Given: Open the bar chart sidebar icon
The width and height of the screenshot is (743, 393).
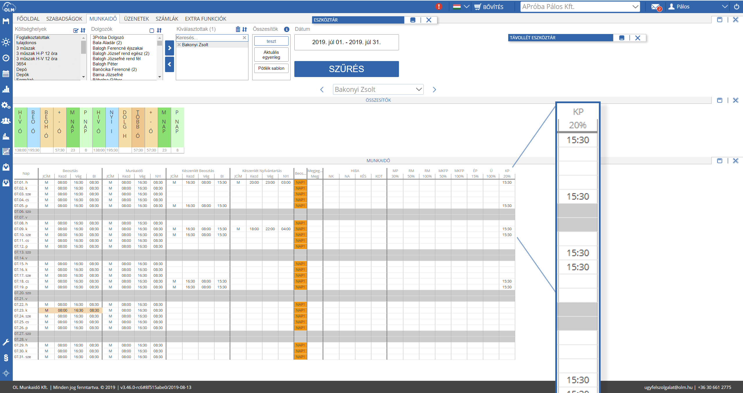Looking at the screenshot, I should click(x=6, y=89).
